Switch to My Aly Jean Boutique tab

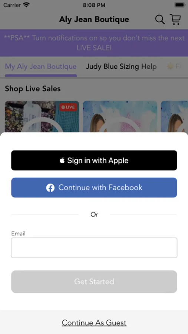click(x=41, y=67)
